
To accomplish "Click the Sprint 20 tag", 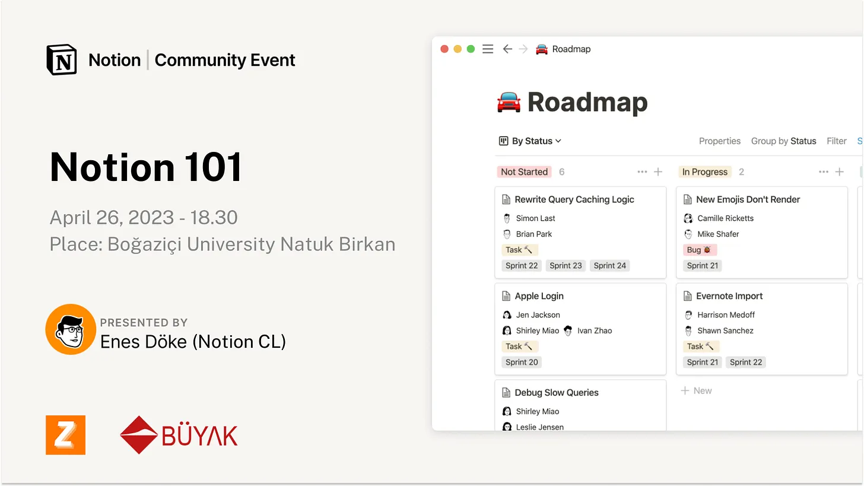I will click(x=522, y=363).
